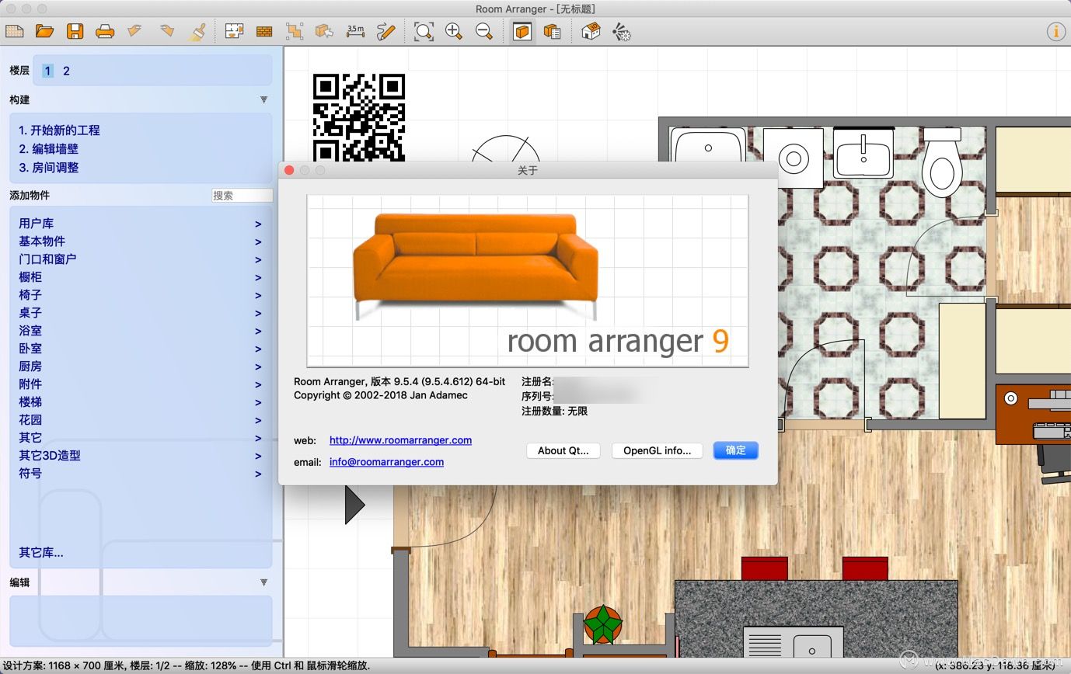Open the 符号 category
The width and height of the screenshot is (1071, 674).
coord(141,473)
